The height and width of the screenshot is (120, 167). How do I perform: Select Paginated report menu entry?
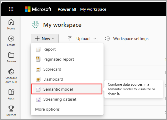[x=67, y=59]
